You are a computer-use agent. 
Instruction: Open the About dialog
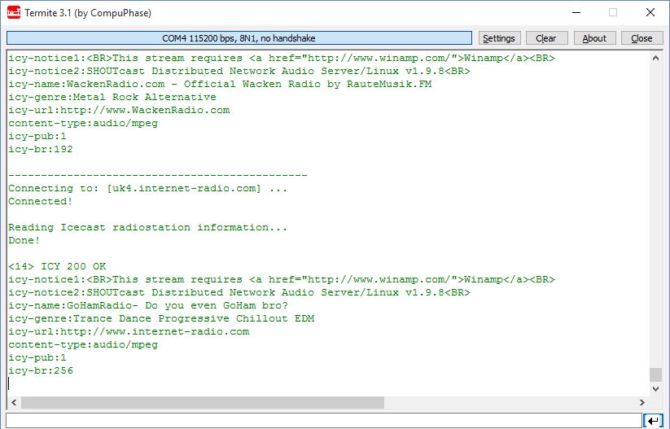(594, 38)
